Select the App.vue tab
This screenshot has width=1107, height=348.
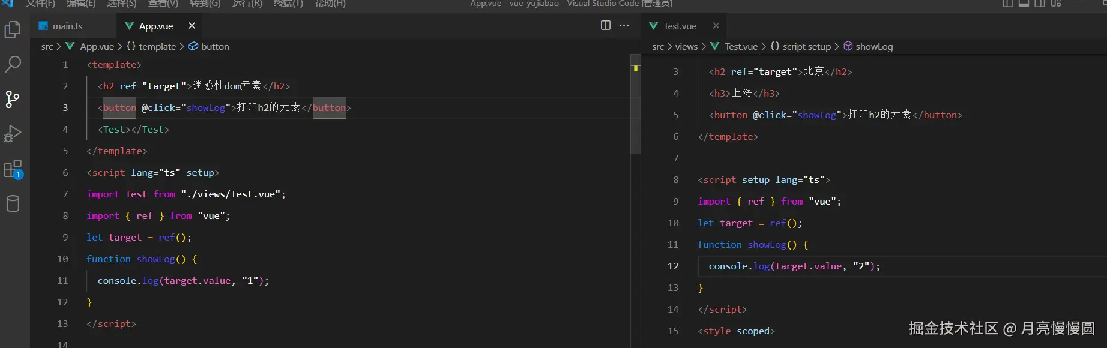tap(156, 26)
